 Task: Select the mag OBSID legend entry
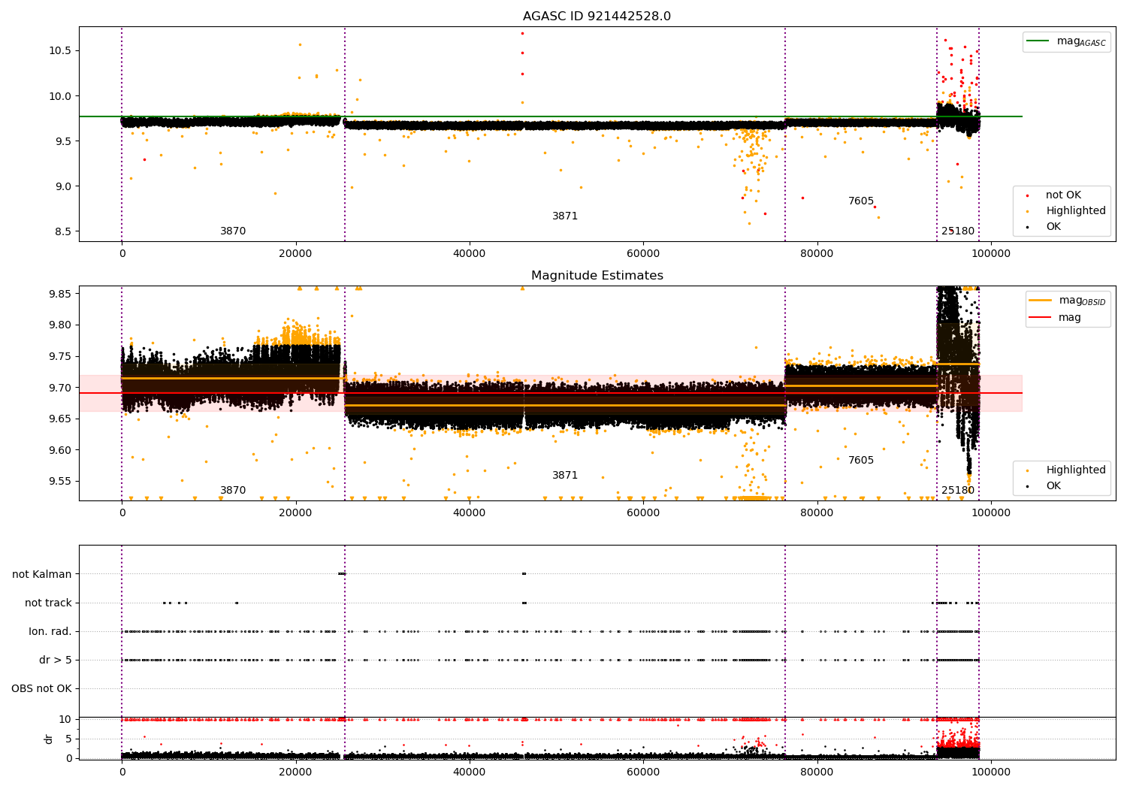pyautogui.click(x=1067, y=301)
